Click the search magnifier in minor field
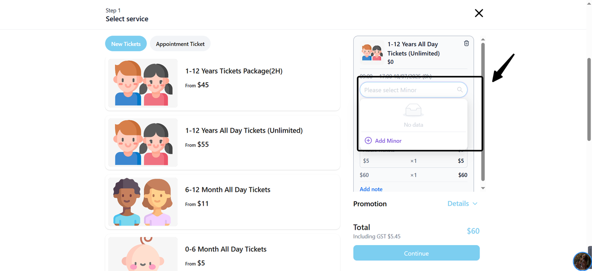Image resolution: width=592 pixels, height=271 pixels. point(460,90)
